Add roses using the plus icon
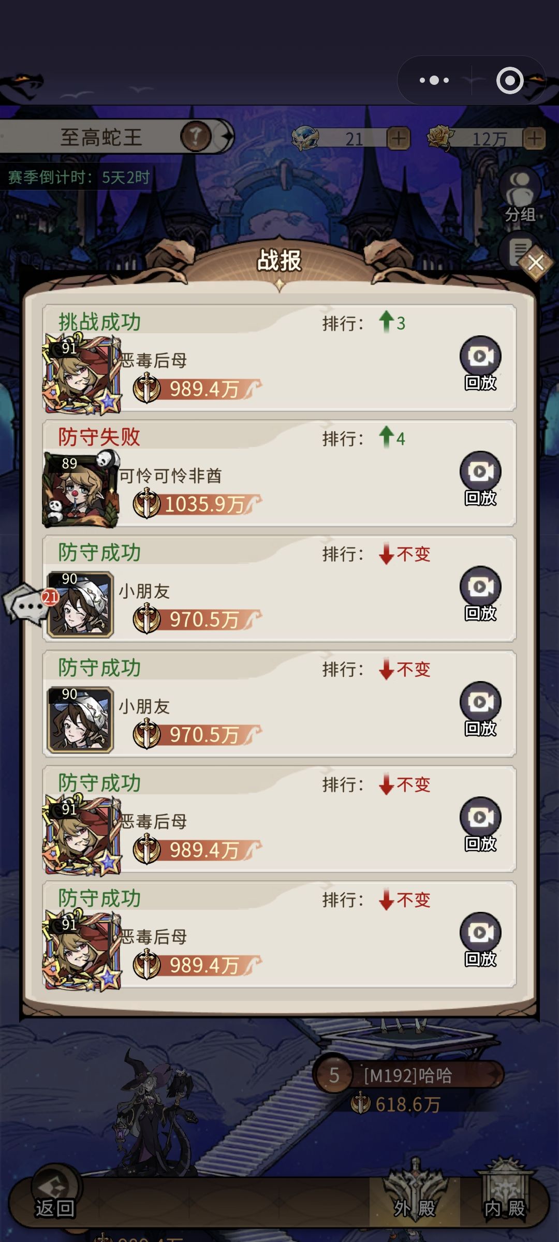This screenshot has height=1242, width=559. [x=534, y=138]
